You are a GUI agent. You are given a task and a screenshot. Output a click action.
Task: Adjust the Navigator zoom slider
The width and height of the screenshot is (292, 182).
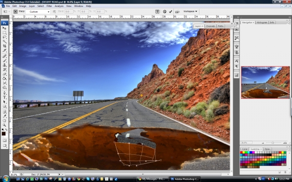pyautogui.click(x=273, y=143)
